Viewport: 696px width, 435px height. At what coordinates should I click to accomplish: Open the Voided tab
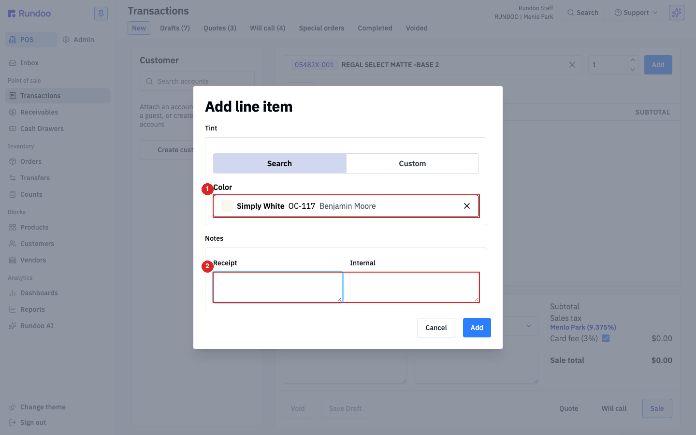417,28
